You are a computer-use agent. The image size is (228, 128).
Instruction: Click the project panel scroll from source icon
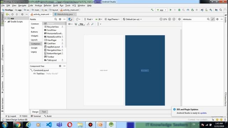pyautogui.click(x=12, y=14)
